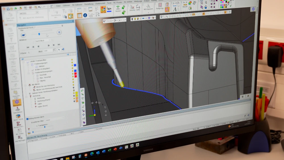284x160 pixels.
Task: Click the Set Tab toolbar icon
Action: tap(103, 9)
